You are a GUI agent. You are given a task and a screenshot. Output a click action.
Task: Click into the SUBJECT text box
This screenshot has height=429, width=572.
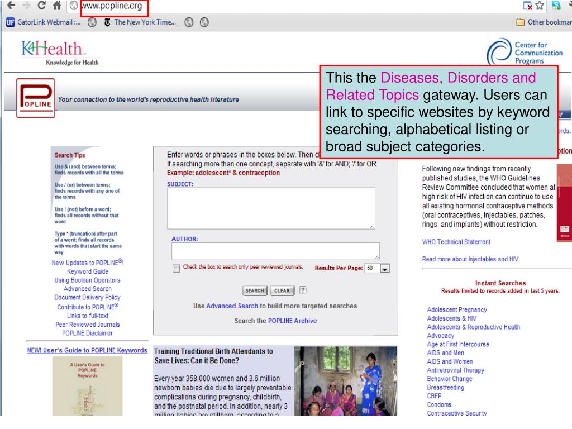271,208
